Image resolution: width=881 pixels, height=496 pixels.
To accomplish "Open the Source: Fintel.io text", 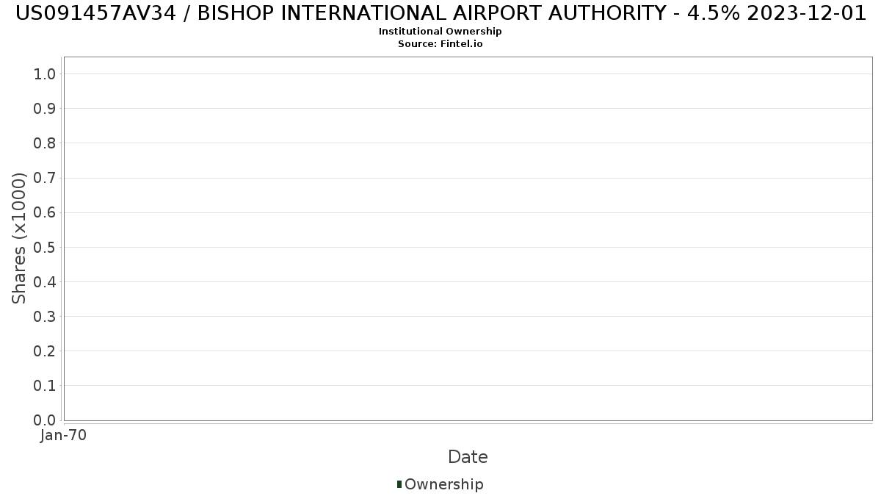I will (x=440, y=44).
